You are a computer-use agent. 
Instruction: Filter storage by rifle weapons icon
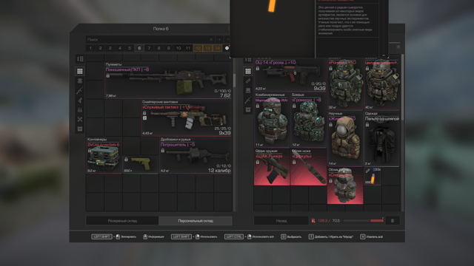(80, 90)
